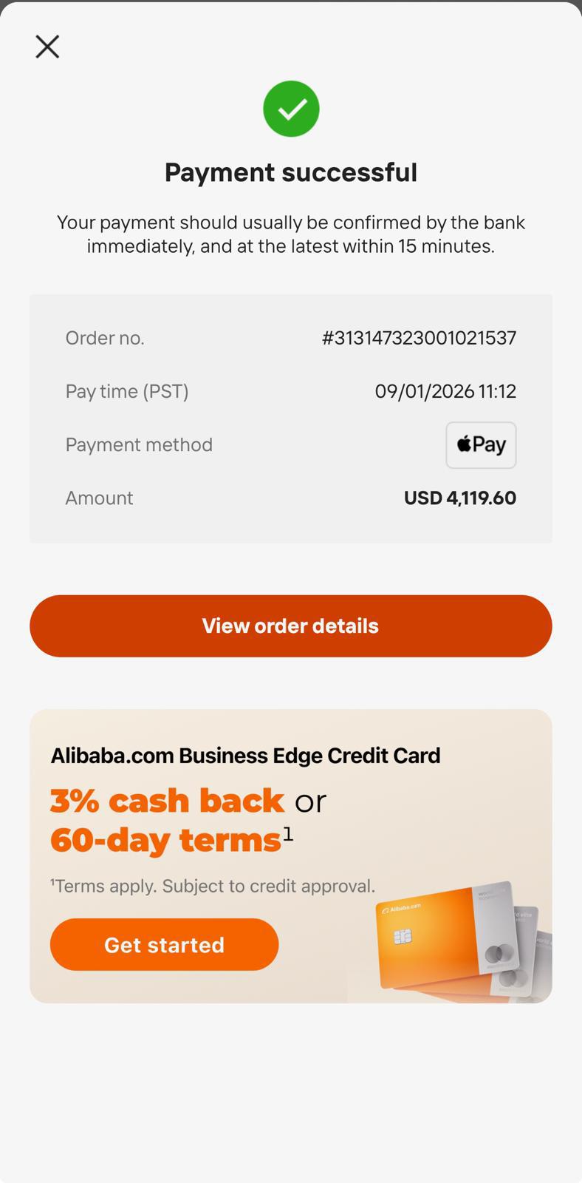Image resolution: width=582 pixels, height=1183 pixels.
Task: Tap the Order no. label
Action: pos(105,338)
